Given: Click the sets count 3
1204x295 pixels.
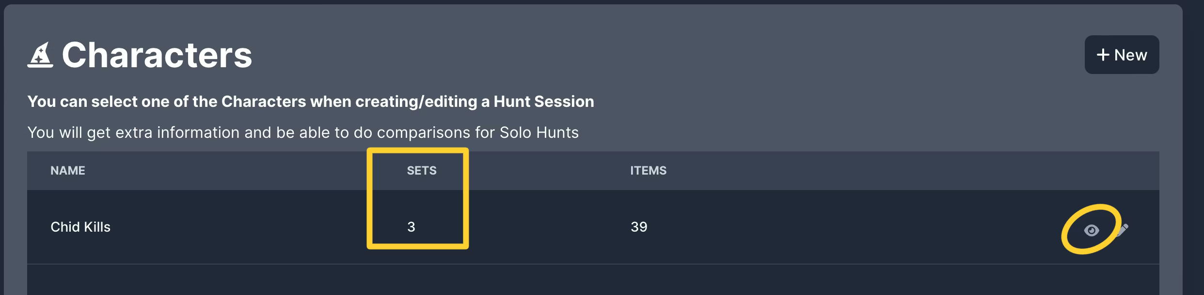Looking at the screenshot, I should coord(411,227).
